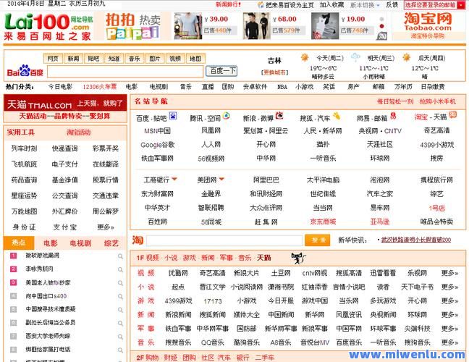Click the Baidu paw logo
This screenshot has width=469, height=362.
click(25, 71)
